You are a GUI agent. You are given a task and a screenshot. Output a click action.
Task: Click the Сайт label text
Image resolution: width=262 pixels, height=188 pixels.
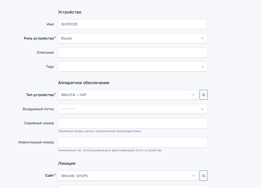(x=49, y=176)
